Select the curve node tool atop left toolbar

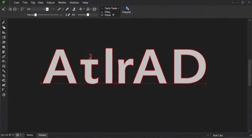[4, 22]
